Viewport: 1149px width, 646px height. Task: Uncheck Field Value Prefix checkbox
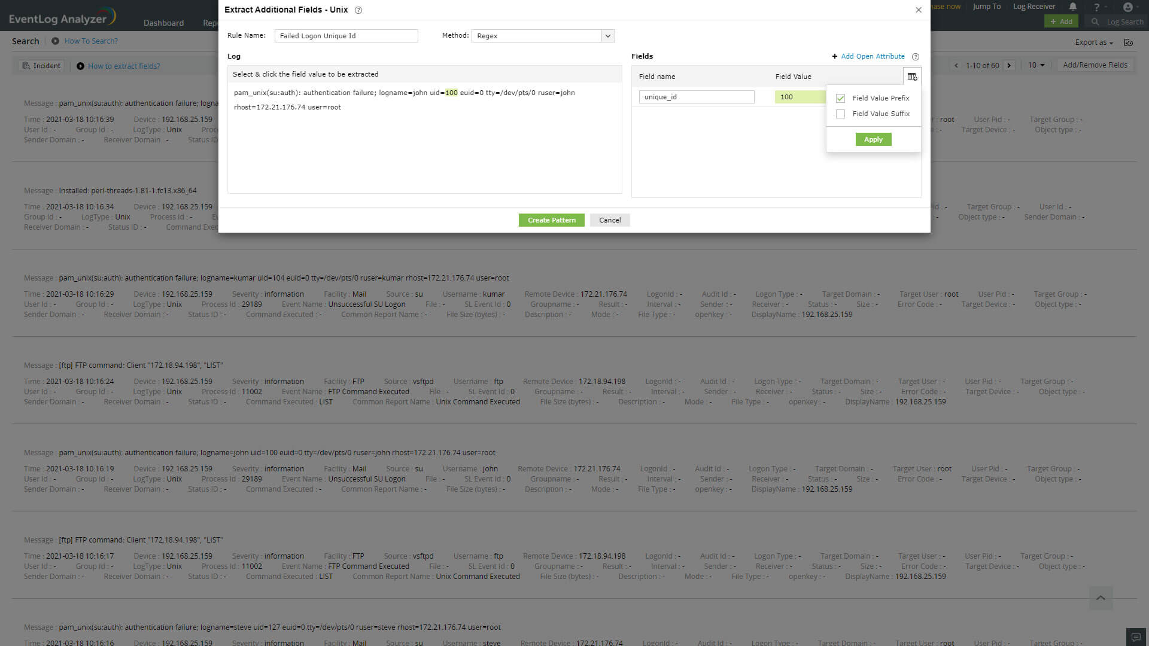[x=841, y=98]
